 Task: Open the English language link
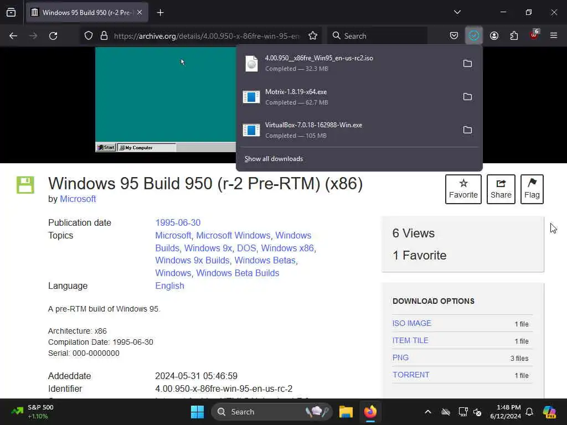(169, 286)
